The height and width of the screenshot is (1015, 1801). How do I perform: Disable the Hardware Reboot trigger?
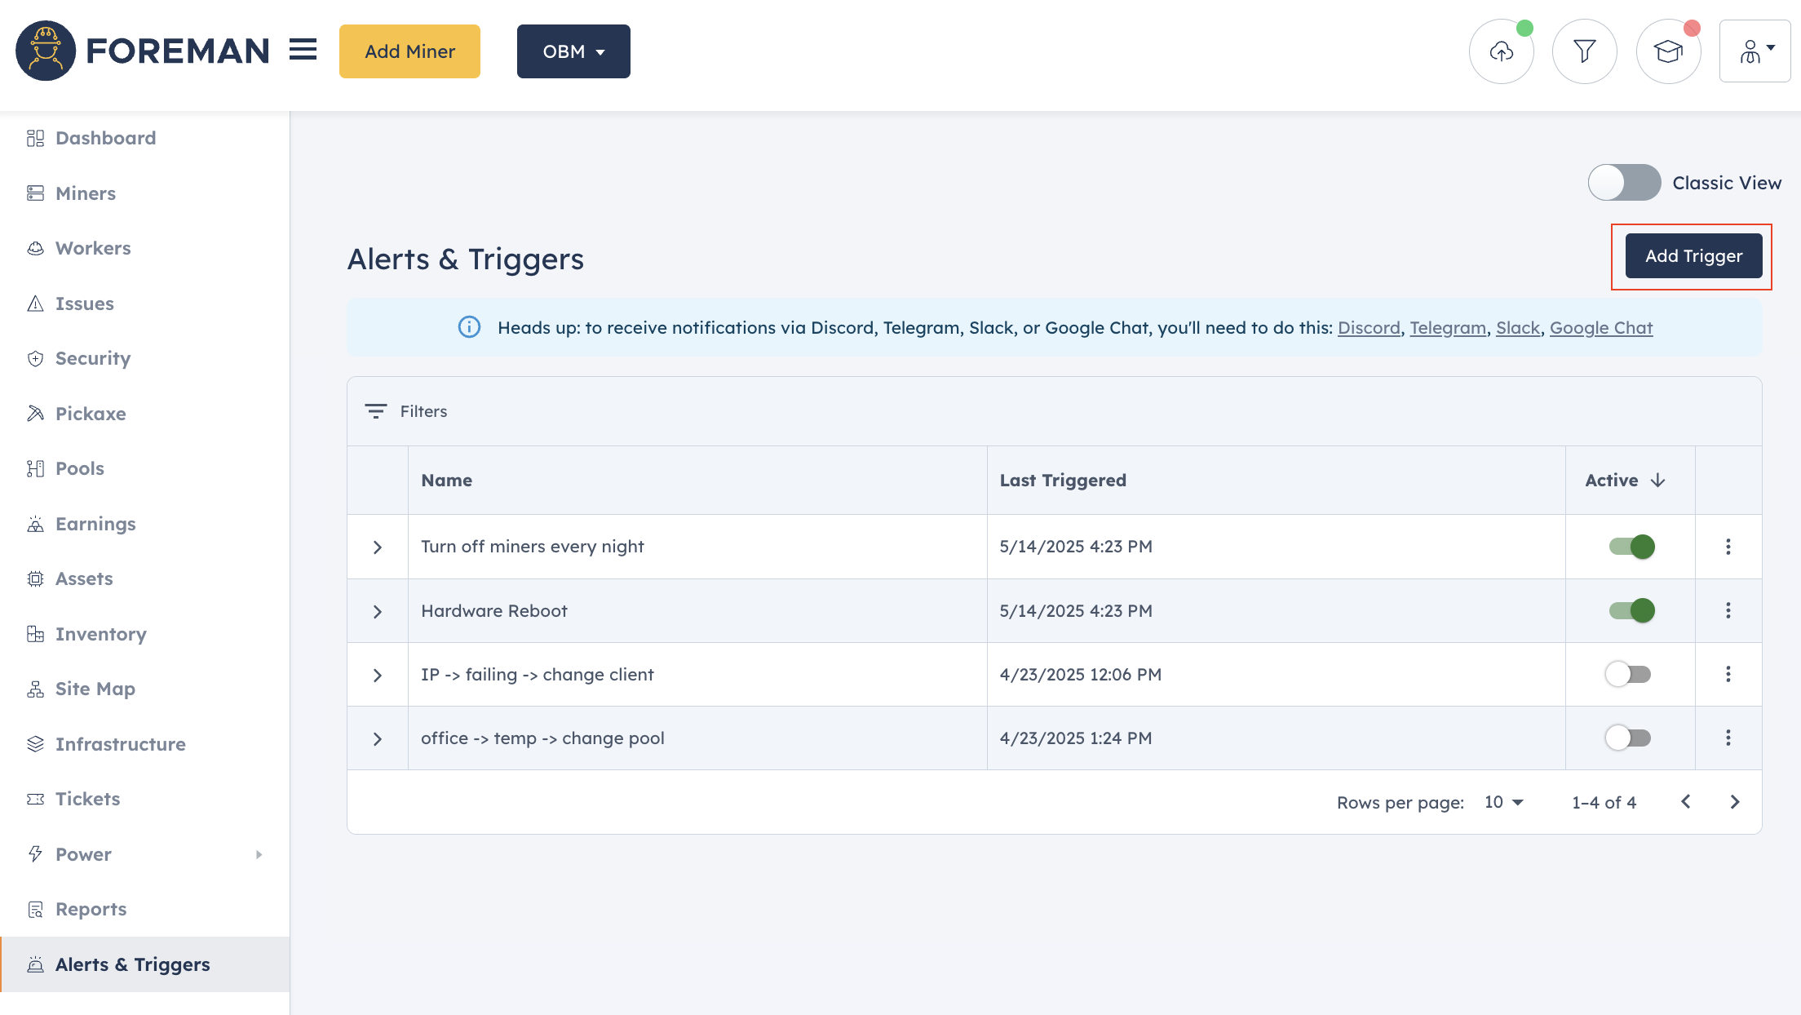1631,610
